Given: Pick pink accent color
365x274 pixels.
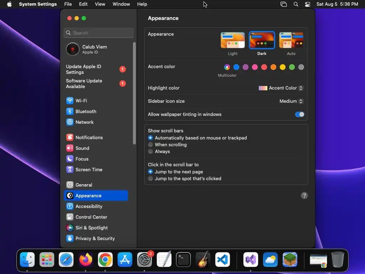Looking at the screenshot, I should (x=255, y=67).
